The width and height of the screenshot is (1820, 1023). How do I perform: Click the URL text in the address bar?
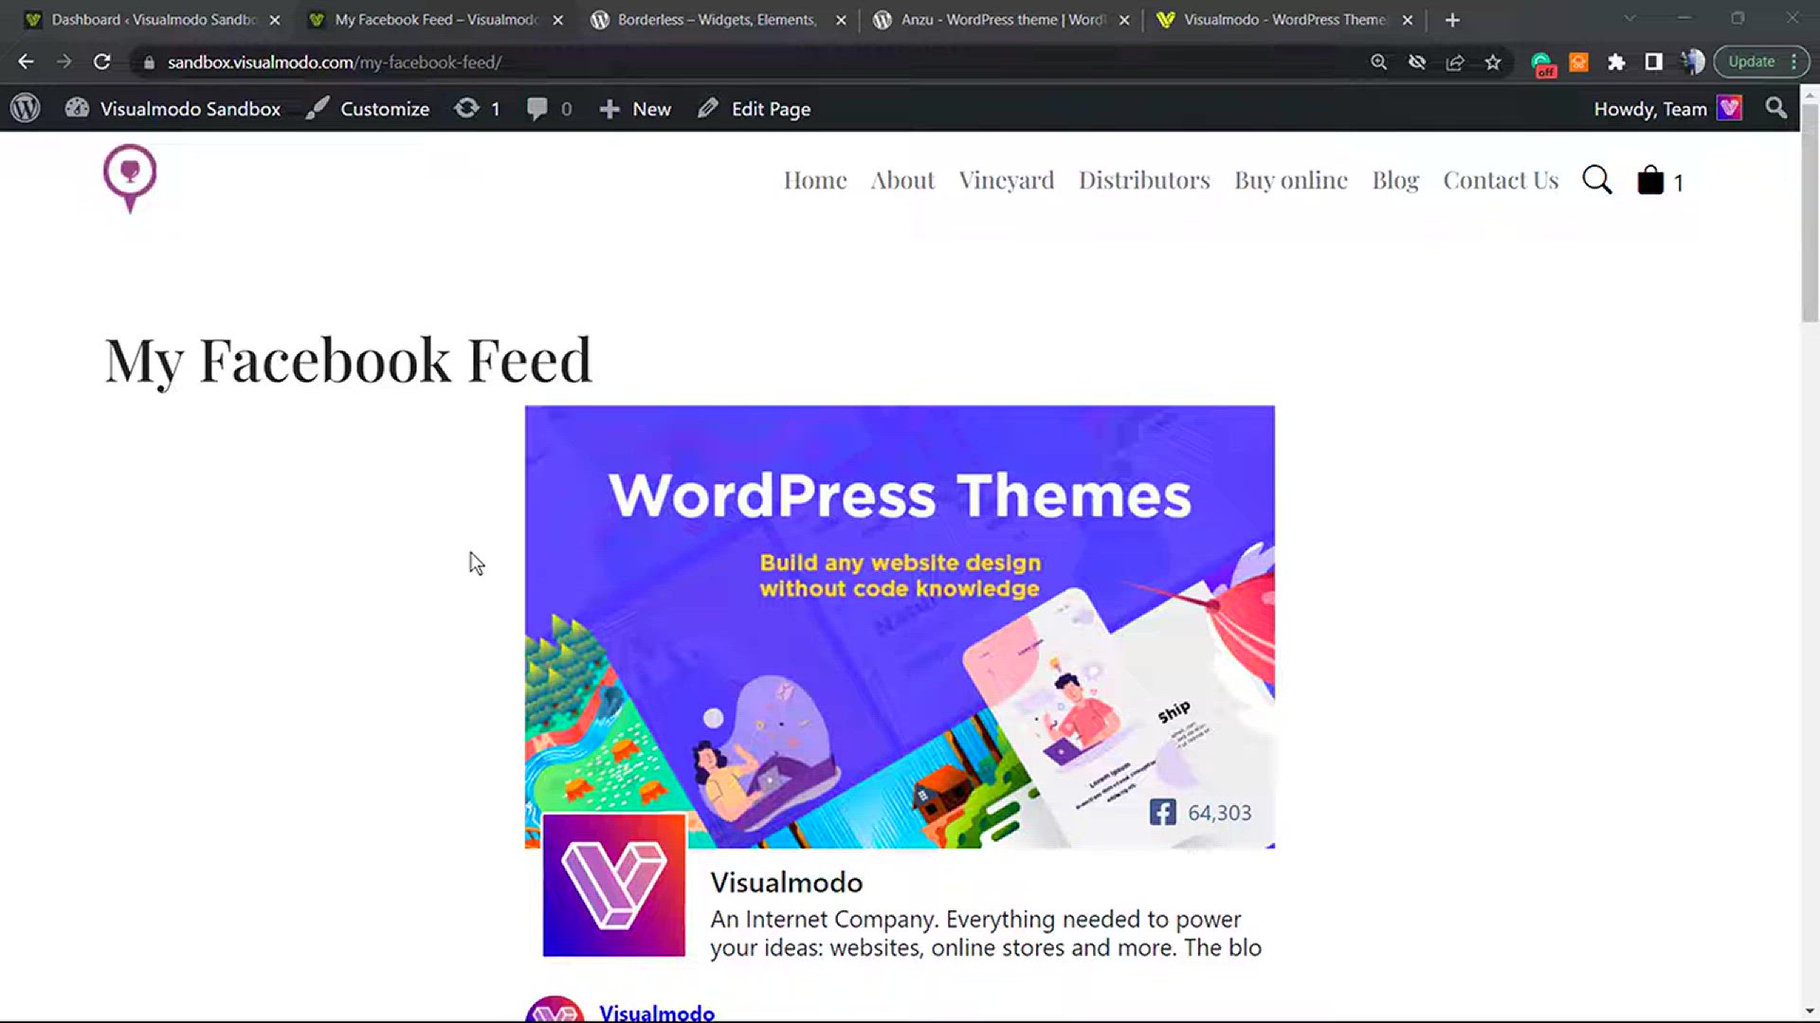(335, 63)
